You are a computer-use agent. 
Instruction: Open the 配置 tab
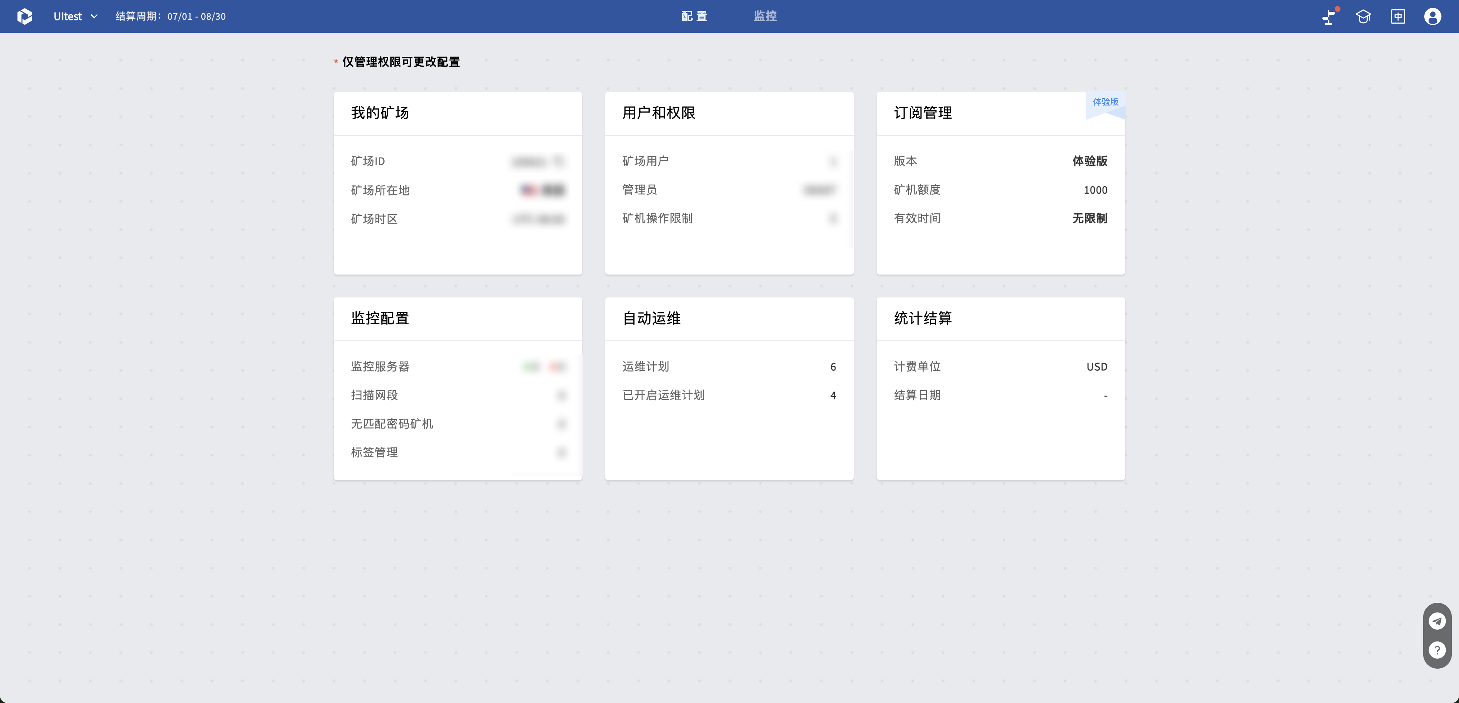pyautogui.click(x=694, y=16)
